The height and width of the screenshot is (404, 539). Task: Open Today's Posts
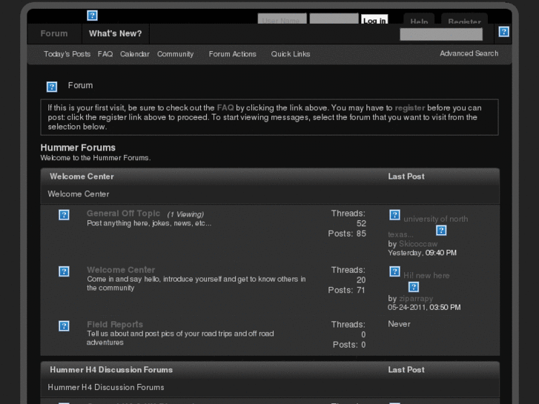pos(67,54)
